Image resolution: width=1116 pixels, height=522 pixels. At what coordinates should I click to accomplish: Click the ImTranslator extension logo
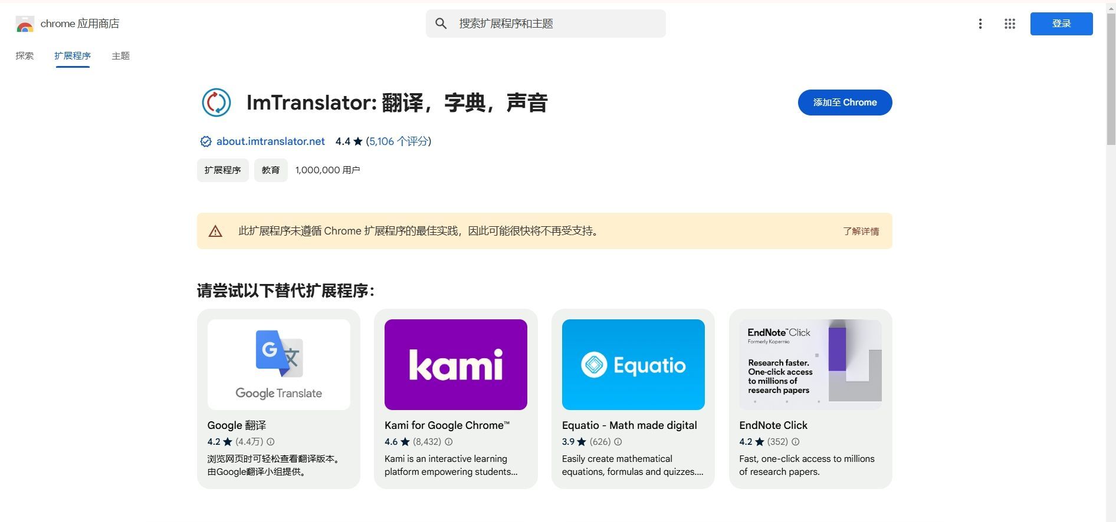216,103
